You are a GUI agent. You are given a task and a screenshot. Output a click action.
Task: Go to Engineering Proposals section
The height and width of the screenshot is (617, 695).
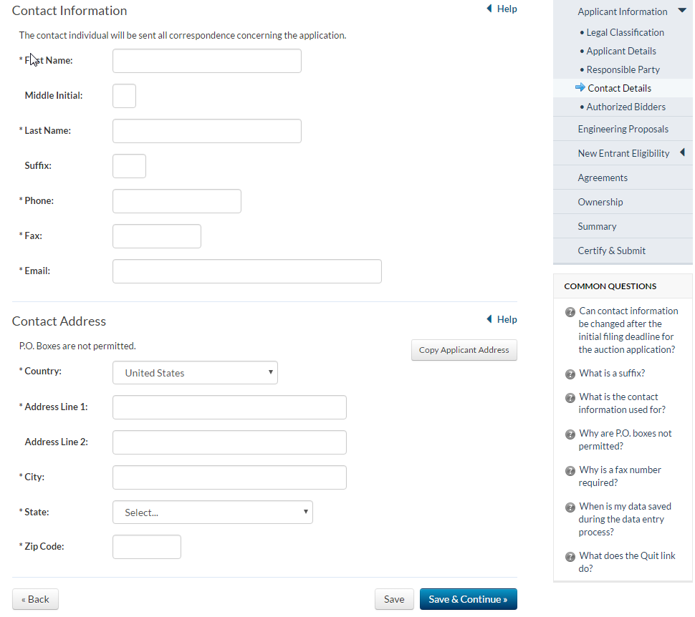point(623,130)
